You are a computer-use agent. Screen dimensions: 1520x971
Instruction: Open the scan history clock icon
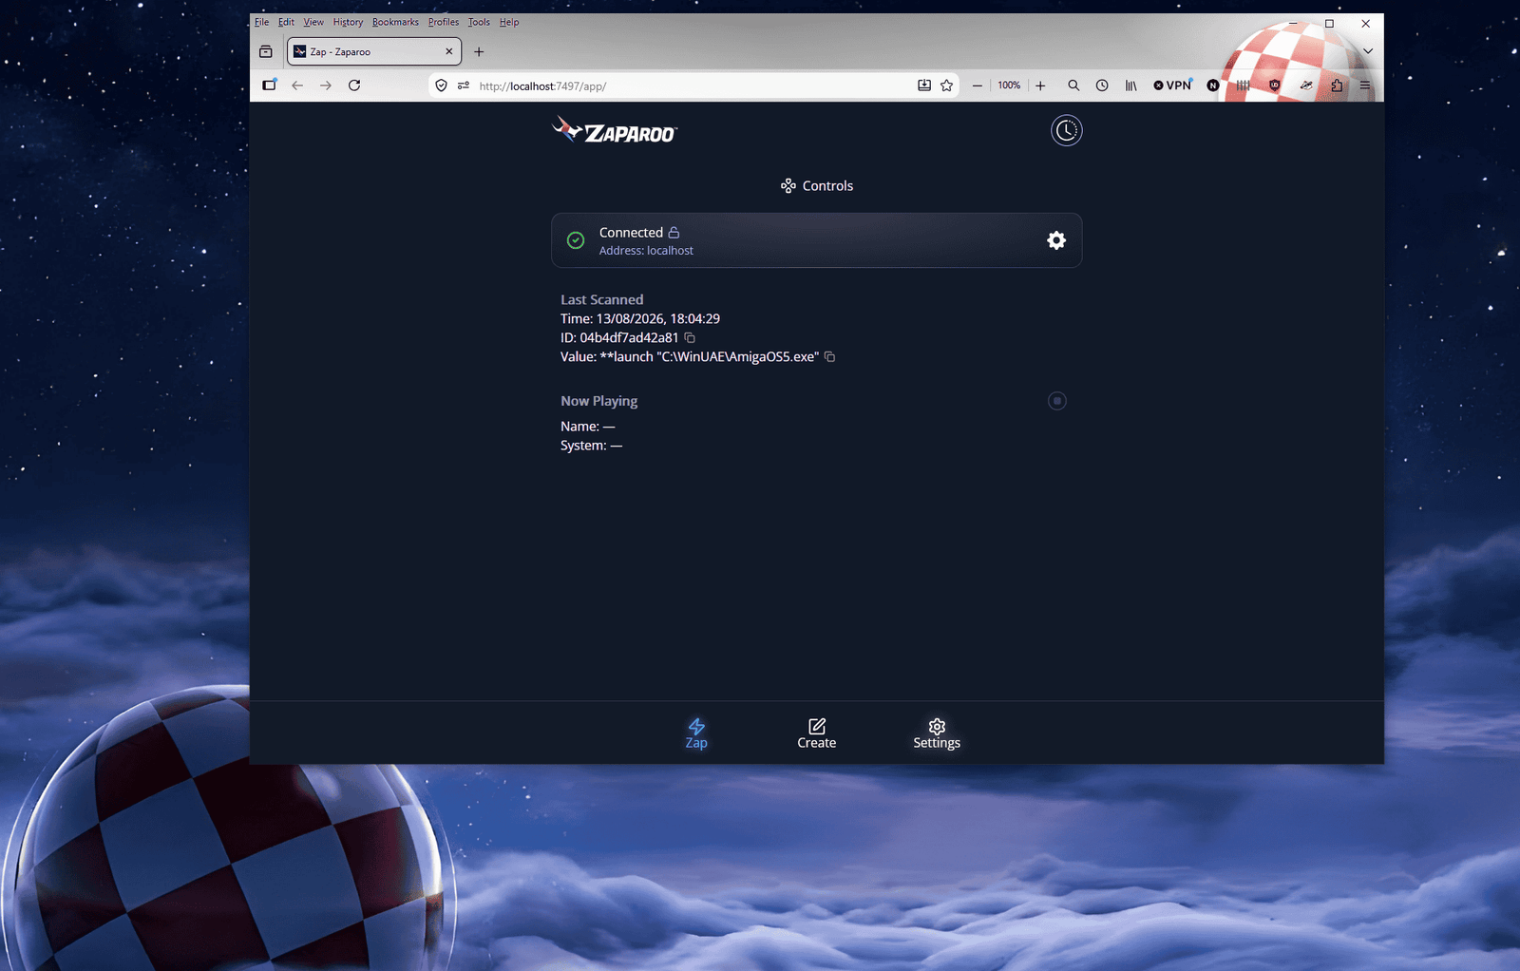1066,130
